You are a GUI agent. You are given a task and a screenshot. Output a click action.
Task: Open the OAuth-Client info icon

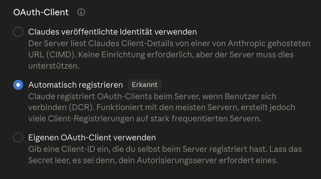[81, 12]
